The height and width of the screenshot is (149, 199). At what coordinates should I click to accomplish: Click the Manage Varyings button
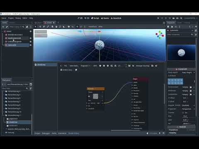pyautogui.click(x=143, y=66)
